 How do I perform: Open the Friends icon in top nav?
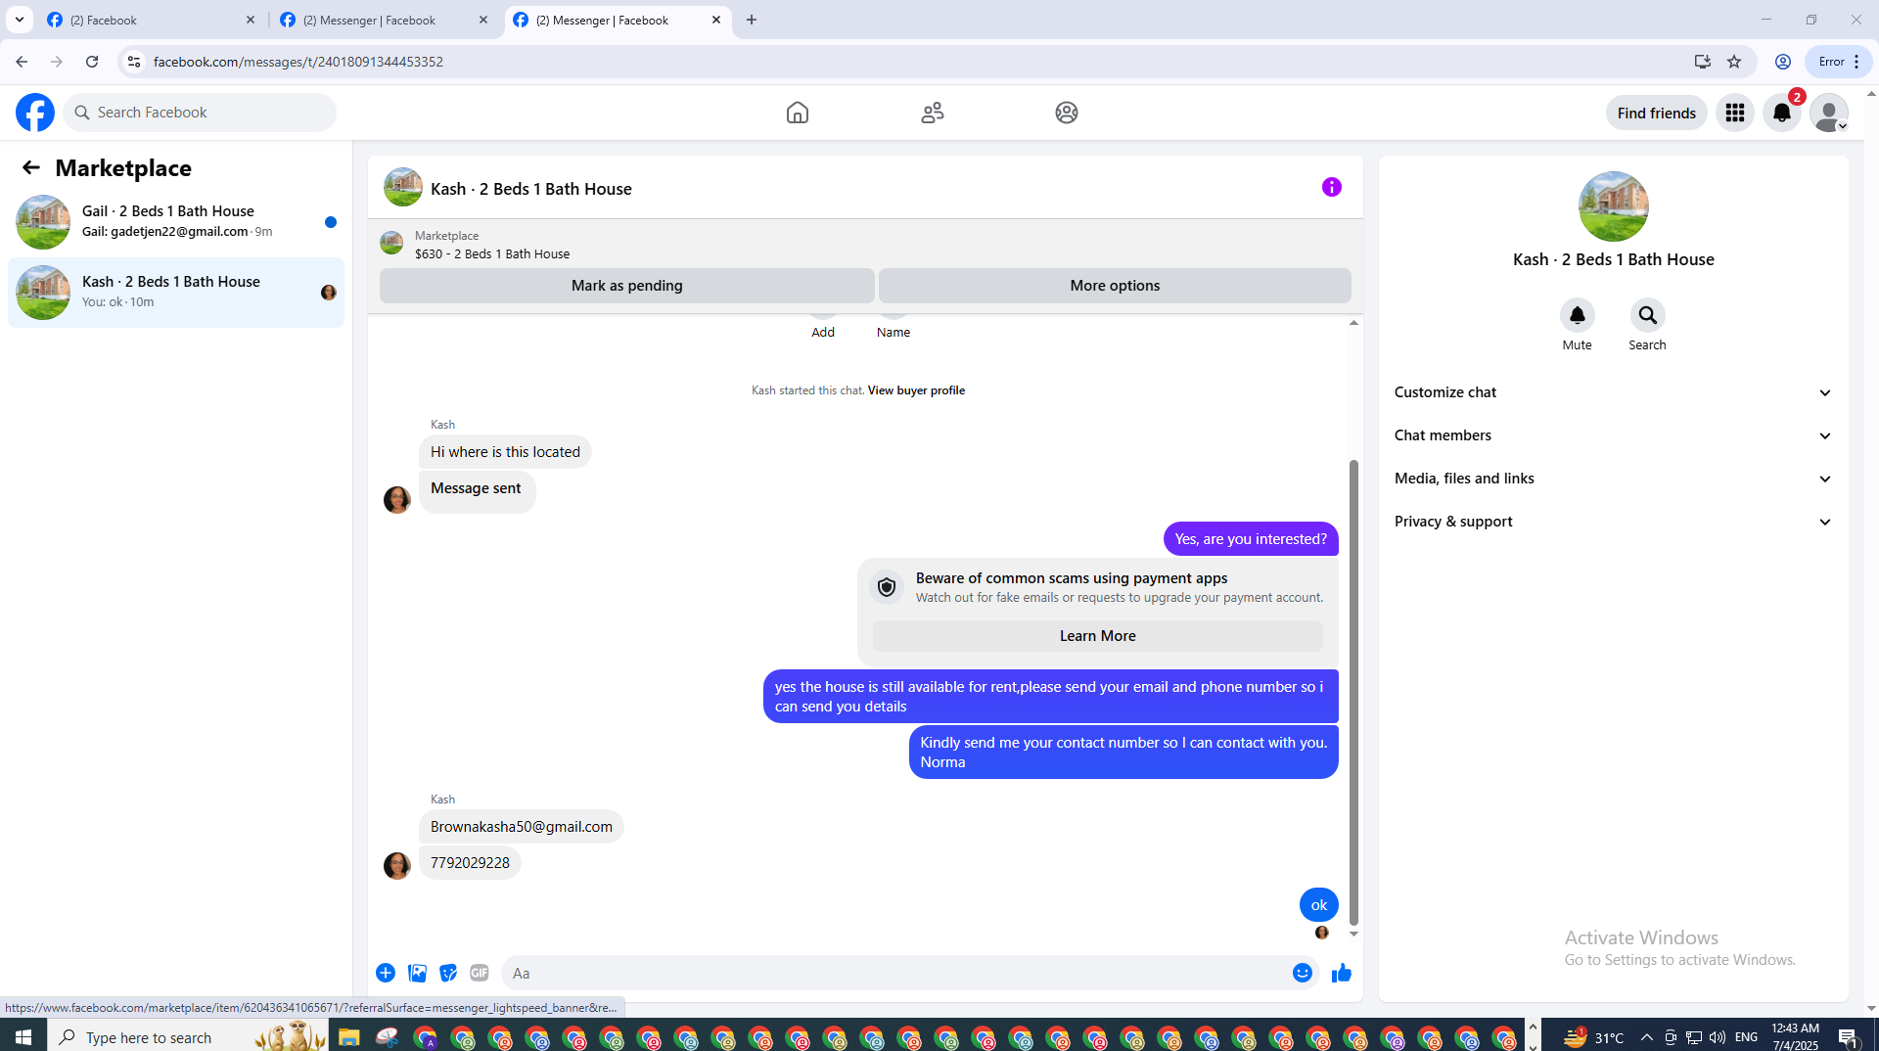933,113
